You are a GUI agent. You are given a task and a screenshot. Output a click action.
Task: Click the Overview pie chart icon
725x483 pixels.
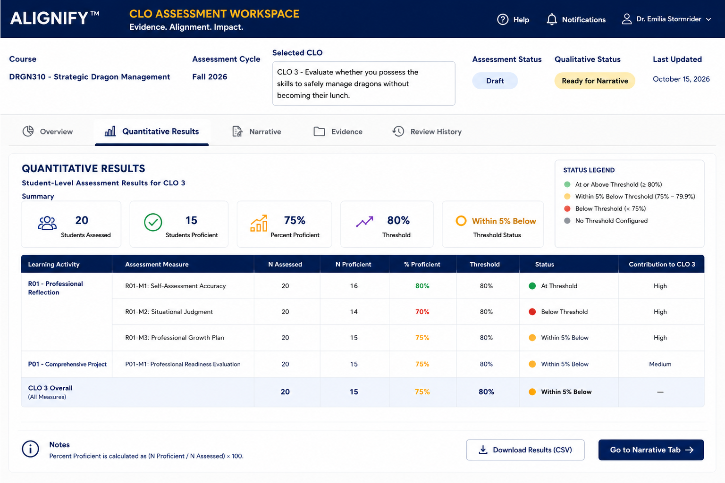tap(28, 131)
